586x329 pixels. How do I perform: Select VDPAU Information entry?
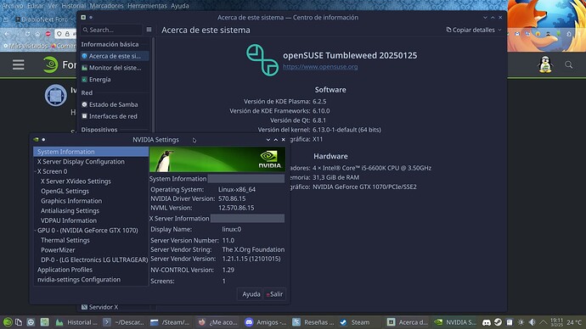tap(69, 220)
